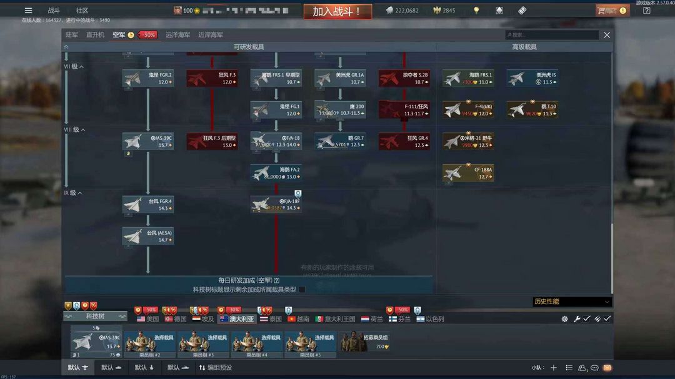Toggle auto-refill checkmark at far right
Image resolution: width=675 pixels, height=379 pixels.
[607, 319]
